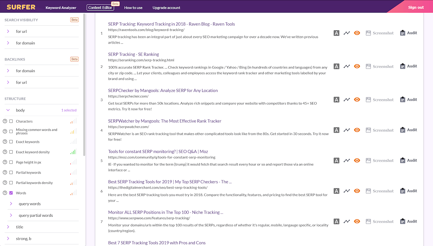433x246 pixels.
Task: Click the Beta badge next to Search Visibility
Action: click(74, 19)
